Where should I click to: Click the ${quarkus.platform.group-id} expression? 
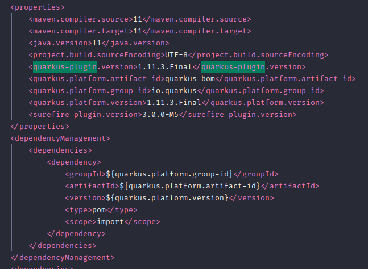tap(169, 174)
